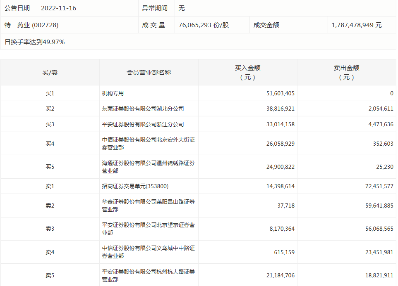Select 东莞证券股份有限公司湖北分公司 entry
This screenshot has height=286, width=398.
pyautogui.click(x=143, y=109)
